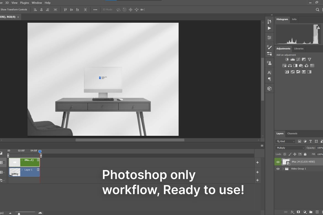Expand the Layer 1 timeline clip properties
323x215 pixels.
[x=22, y=170]
